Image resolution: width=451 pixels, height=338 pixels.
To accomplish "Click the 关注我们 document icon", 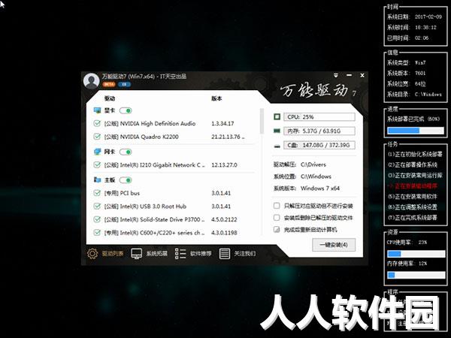I will [x=224, y=254].
